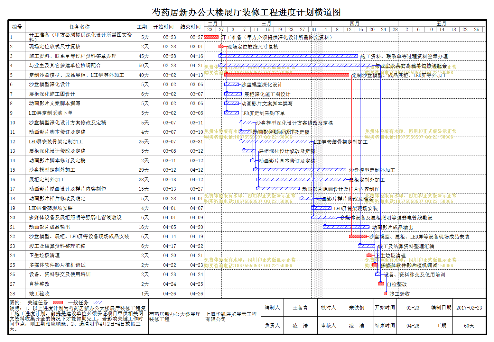
Task: Click the blue hatched bar for 沙盘模型定制外加工
Action: point(300,170)
